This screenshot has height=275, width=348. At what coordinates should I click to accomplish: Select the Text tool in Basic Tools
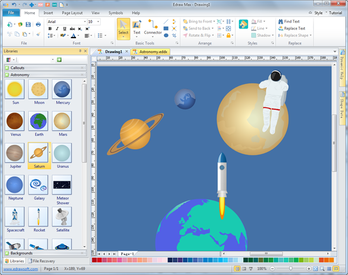pyautogui.click(x=137, y=28)
